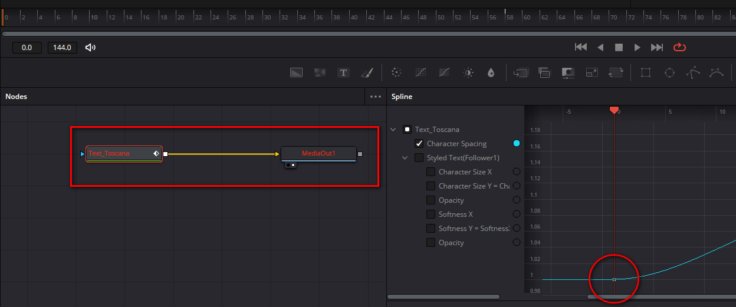Jump to first frame

581,47
